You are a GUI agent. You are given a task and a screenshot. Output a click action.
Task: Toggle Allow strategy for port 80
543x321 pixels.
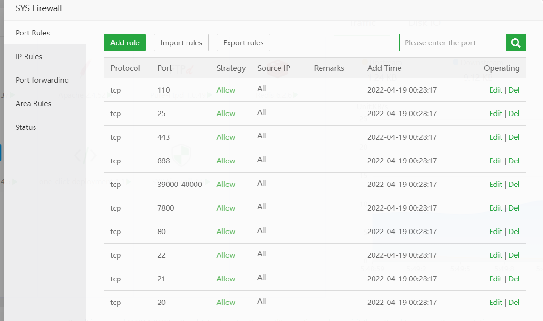click(226, 232)
